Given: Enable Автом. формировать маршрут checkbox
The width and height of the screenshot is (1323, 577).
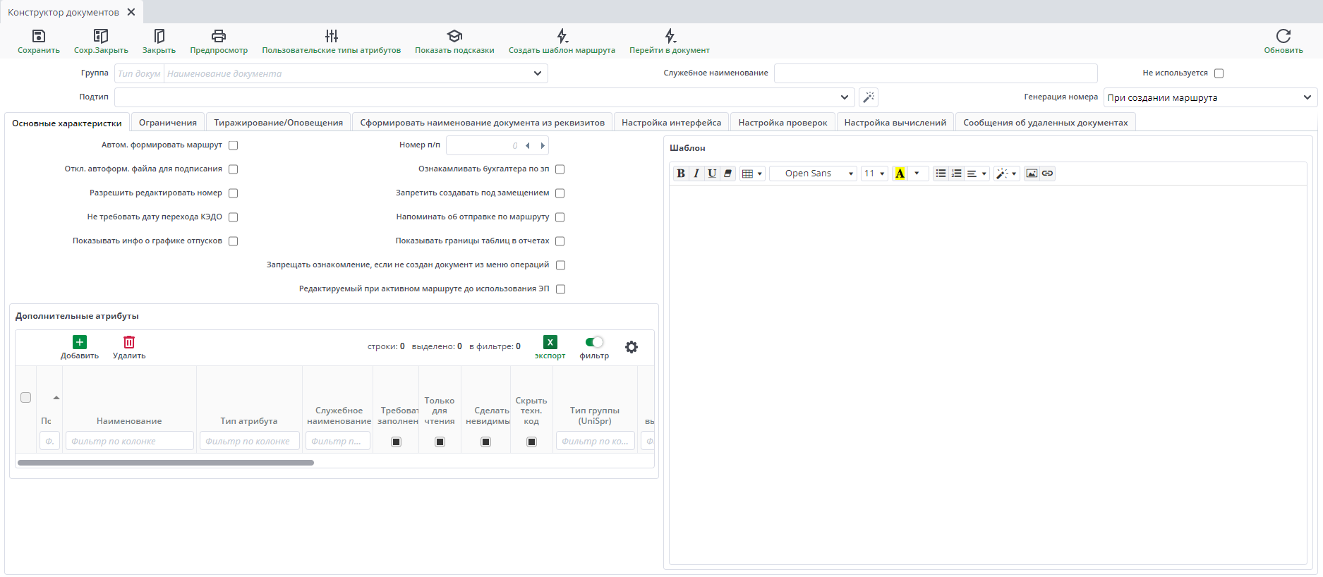Looking at the screenshot, I should tap(234, 145).
